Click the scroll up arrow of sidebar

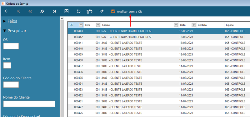[62, 18]
